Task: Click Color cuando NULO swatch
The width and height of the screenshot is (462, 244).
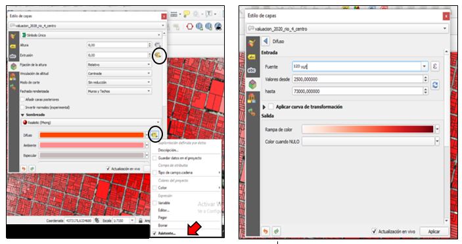Action: [x=368, y=141]
